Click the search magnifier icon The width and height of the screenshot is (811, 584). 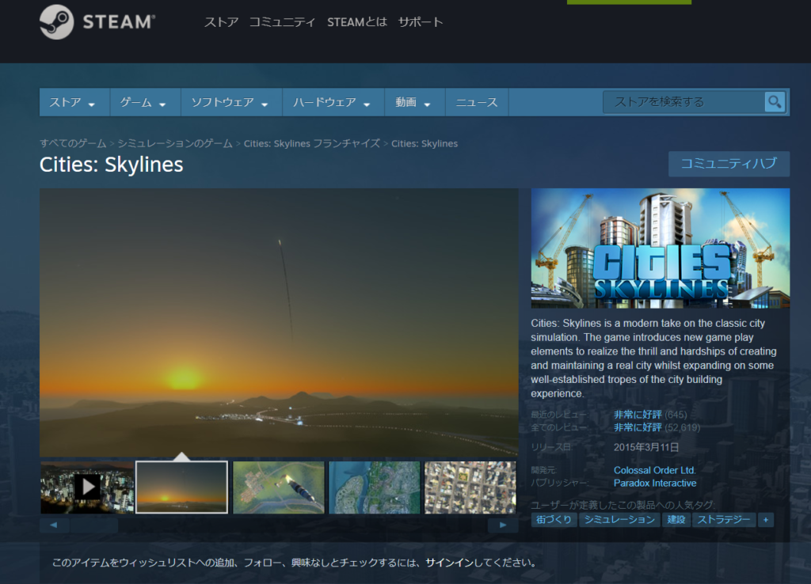coord(774,102)
